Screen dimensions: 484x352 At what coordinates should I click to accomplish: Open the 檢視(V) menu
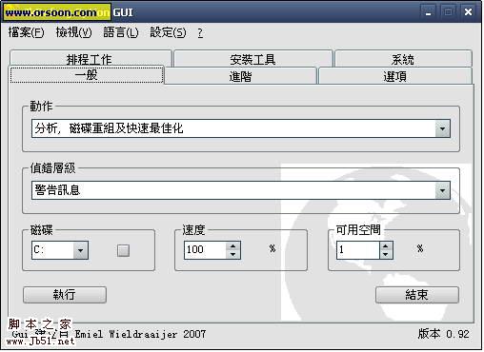click(x=73, y=32)
